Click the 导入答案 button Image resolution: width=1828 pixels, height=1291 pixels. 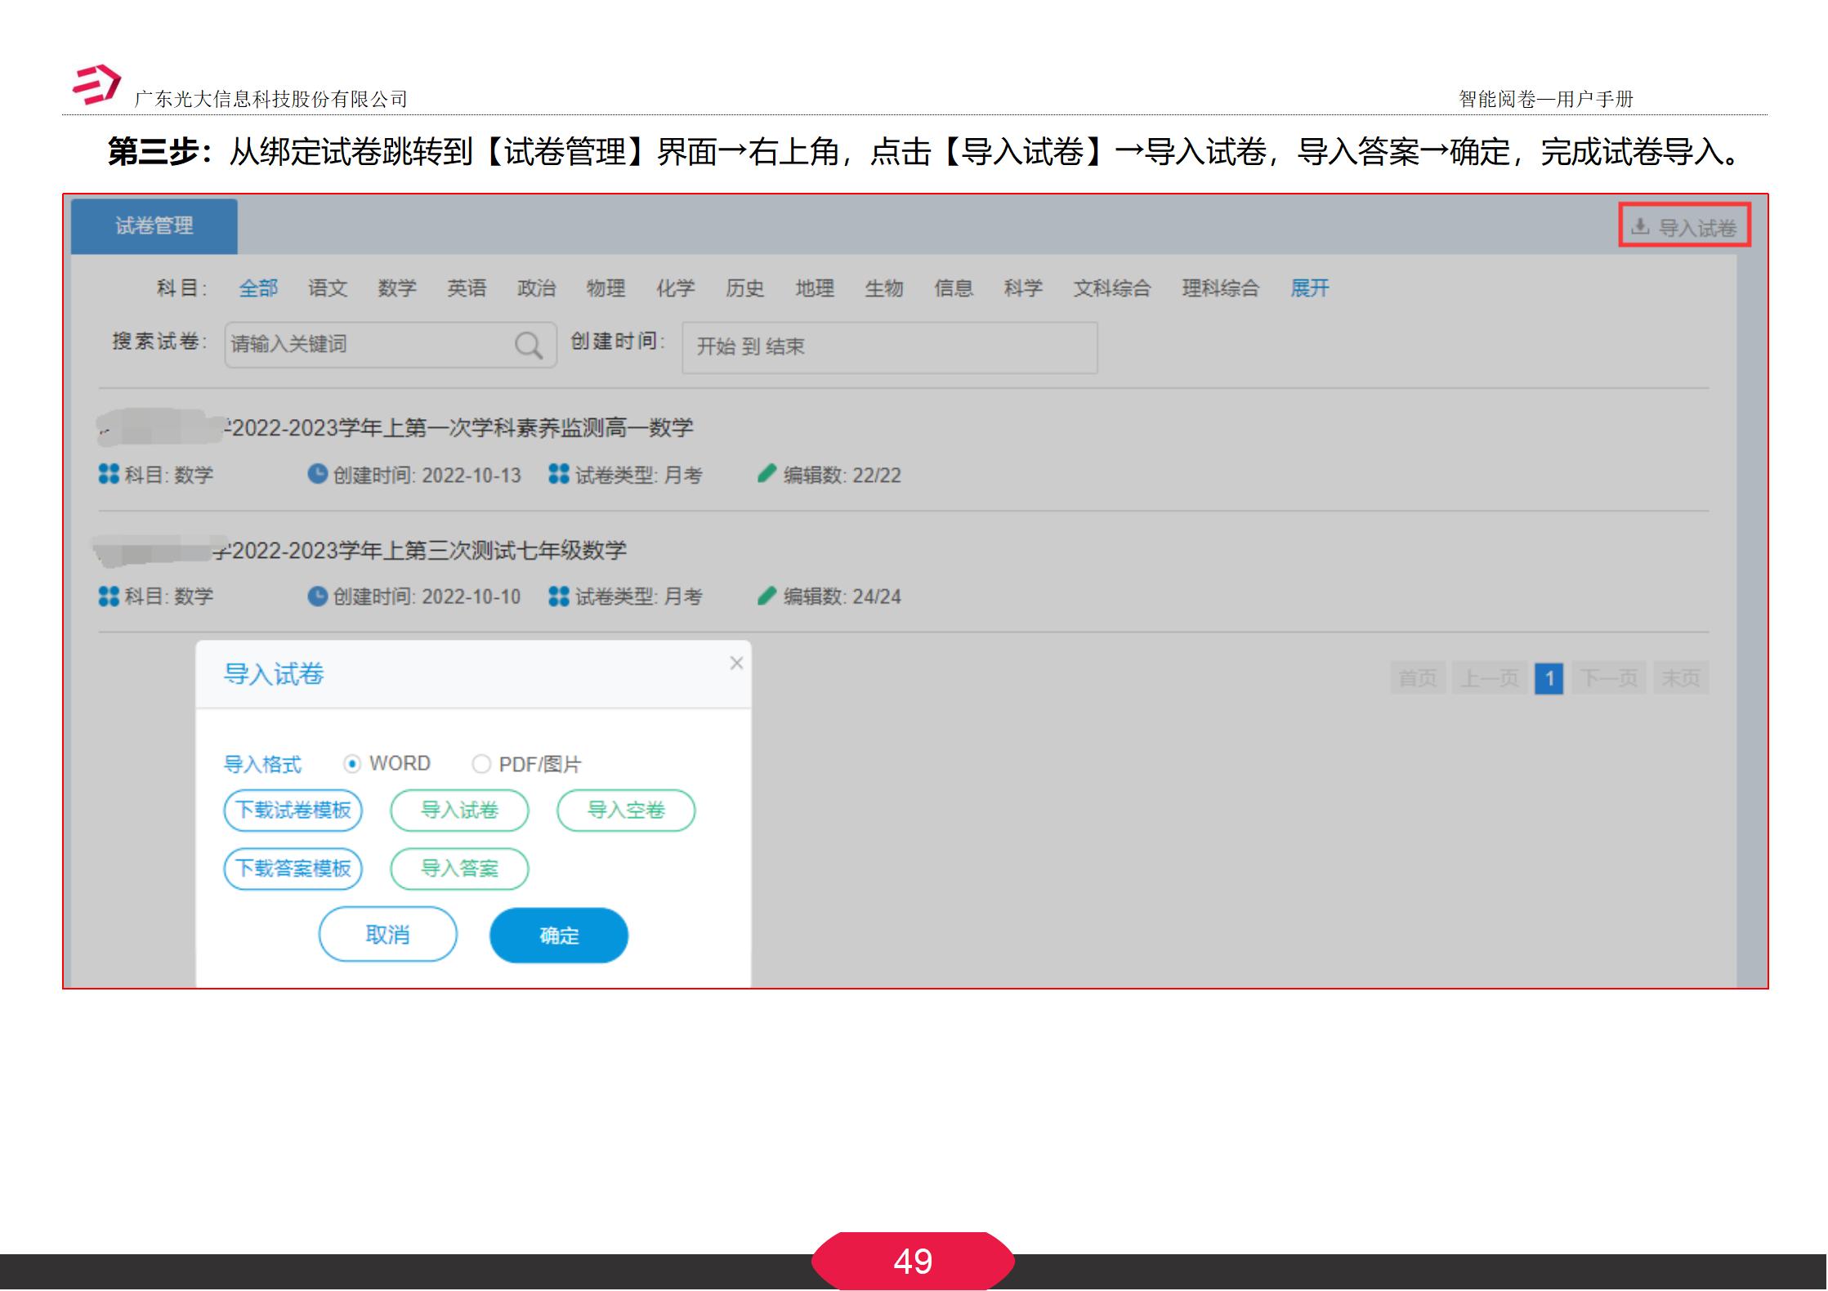click(x=458, y=869)
